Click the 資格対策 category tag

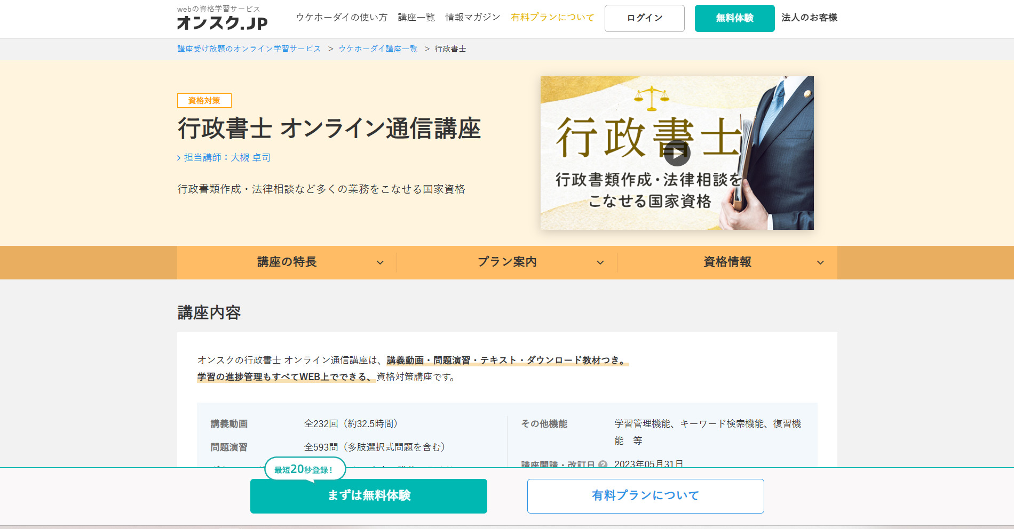pyautogui.click(x=204, y=101)
